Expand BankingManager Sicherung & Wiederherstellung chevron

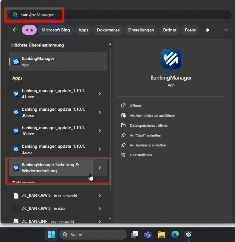(100, 168)
